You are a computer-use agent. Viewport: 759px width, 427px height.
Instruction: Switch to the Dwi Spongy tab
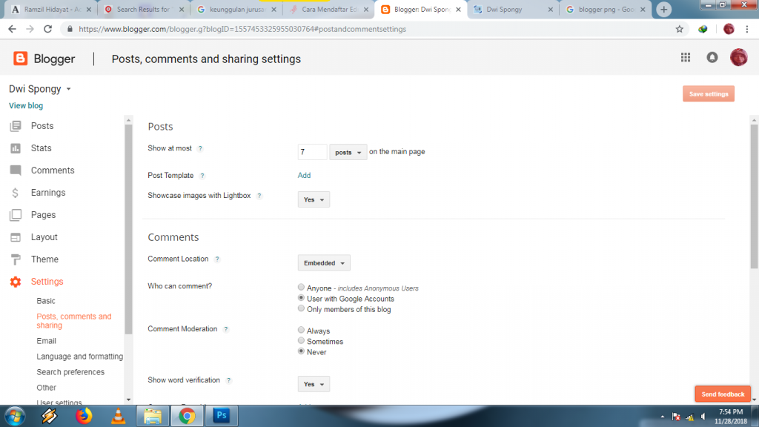513,10
